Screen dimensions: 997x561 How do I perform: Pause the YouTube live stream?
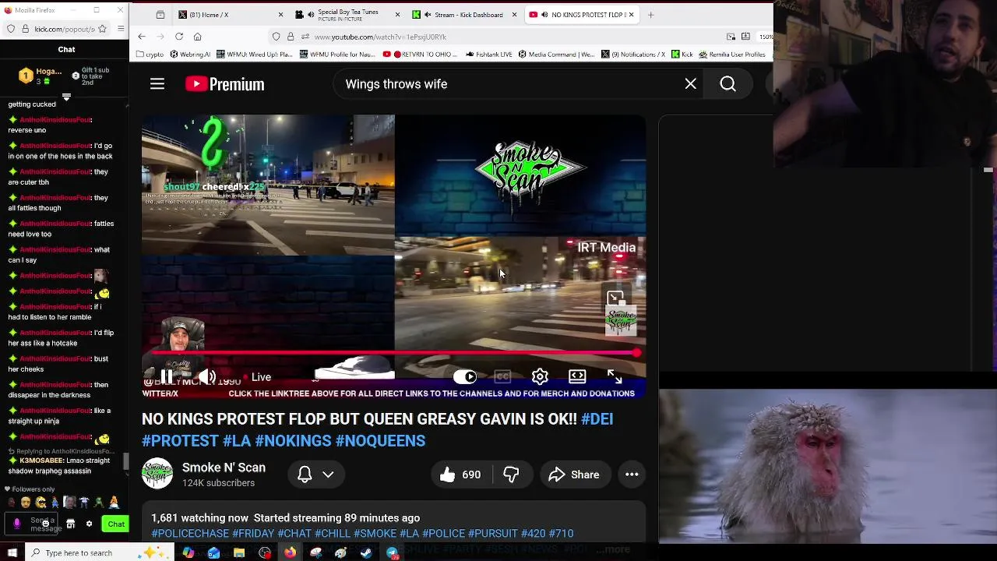pos(167,377)
